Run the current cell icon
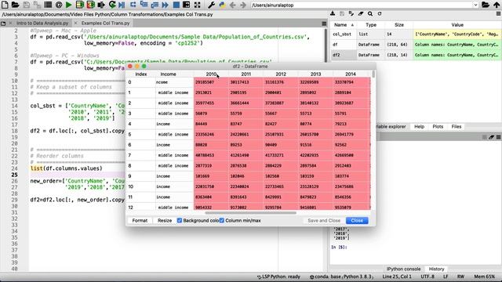502x282 pixels. (80, 5)
